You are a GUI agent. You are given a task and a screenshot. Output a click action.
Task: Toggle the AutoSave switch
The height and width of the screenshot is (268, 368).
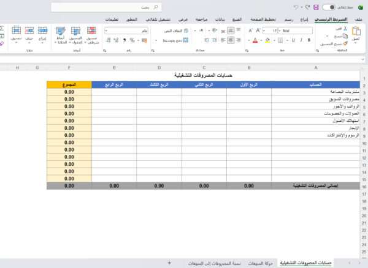(x=328, y=7)
